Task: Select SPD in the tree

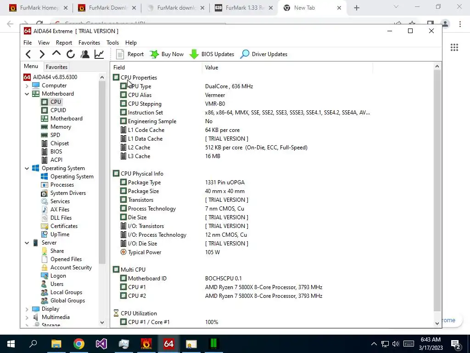Action: [x=55, y=135]
